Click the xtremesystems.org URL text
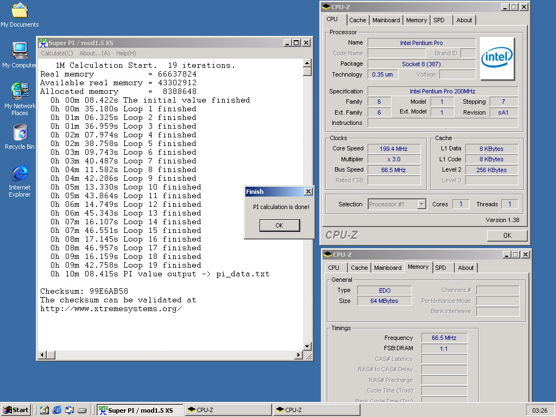 111,308
